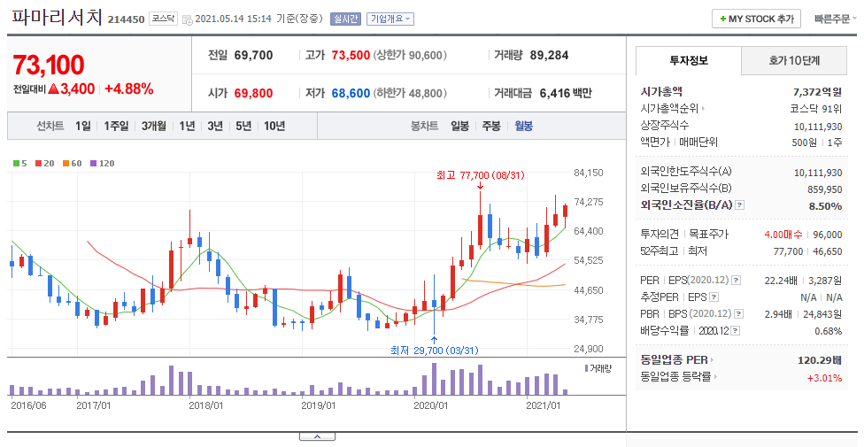The height and width of the screenshot is (447, 864).
Task: Click the 최고 77,700 (08/31) chart marker
Action: point(480,176)
